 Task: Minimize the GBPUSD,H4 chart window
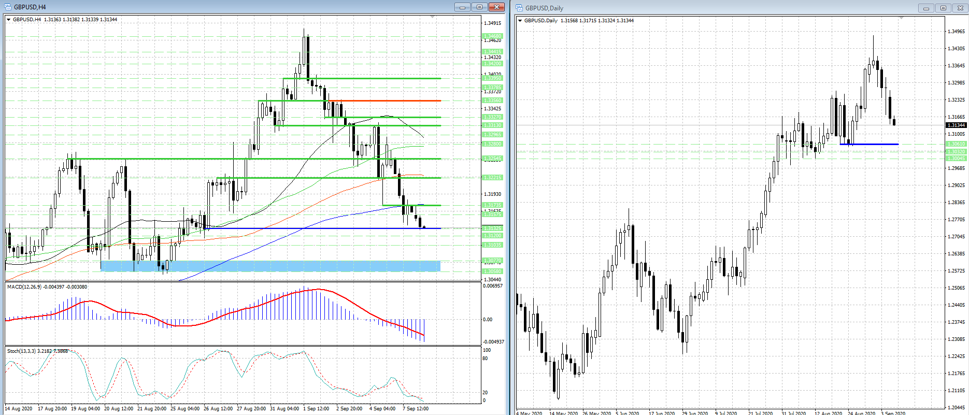[x=462, y=7]
